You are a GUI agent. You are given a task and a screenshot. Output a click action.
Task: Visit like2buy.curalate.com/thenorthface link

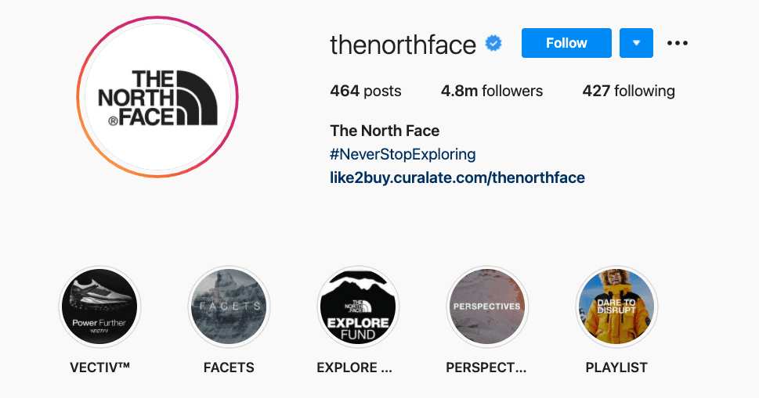(457, 177)
